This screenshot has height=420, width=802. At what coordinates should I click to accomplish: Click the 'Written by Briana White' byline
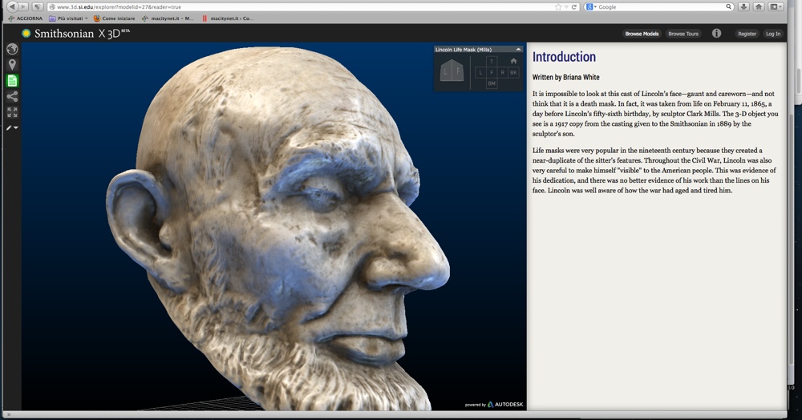[565, 77]
